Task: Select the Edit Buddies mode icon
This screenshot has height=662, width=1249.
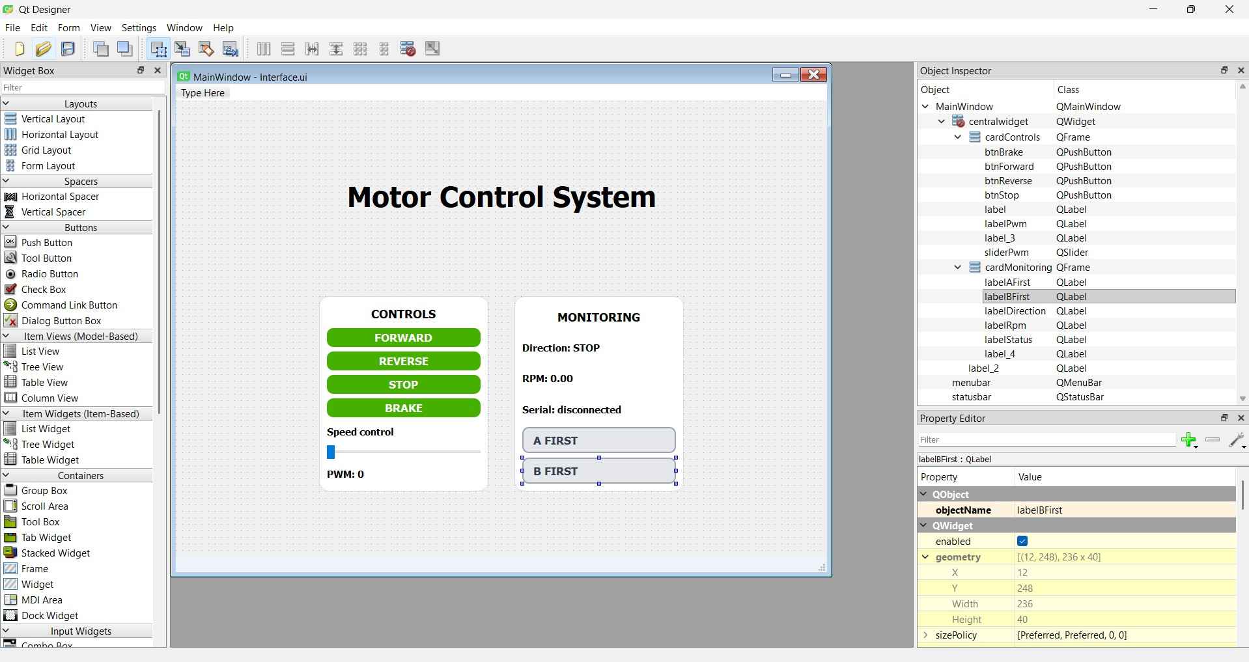Action: pyautogui.click(x=206, y=49)
